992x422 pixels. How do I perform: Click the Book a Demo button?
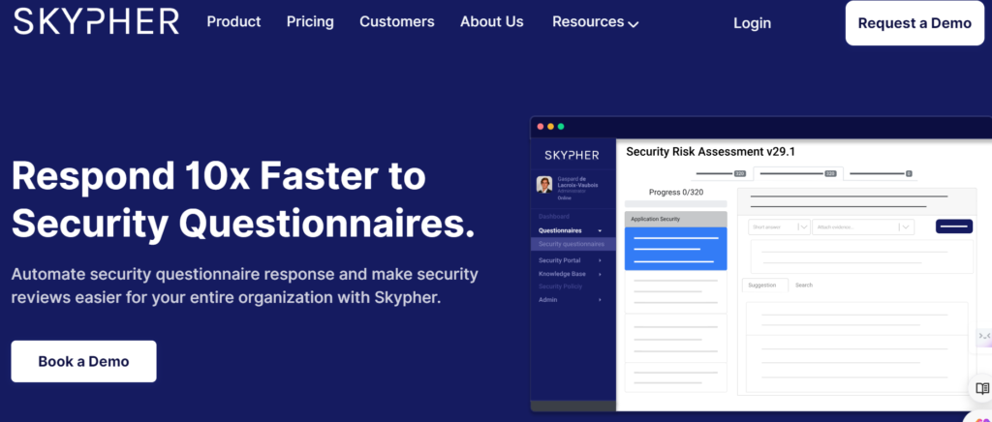[x=83, y=361]
